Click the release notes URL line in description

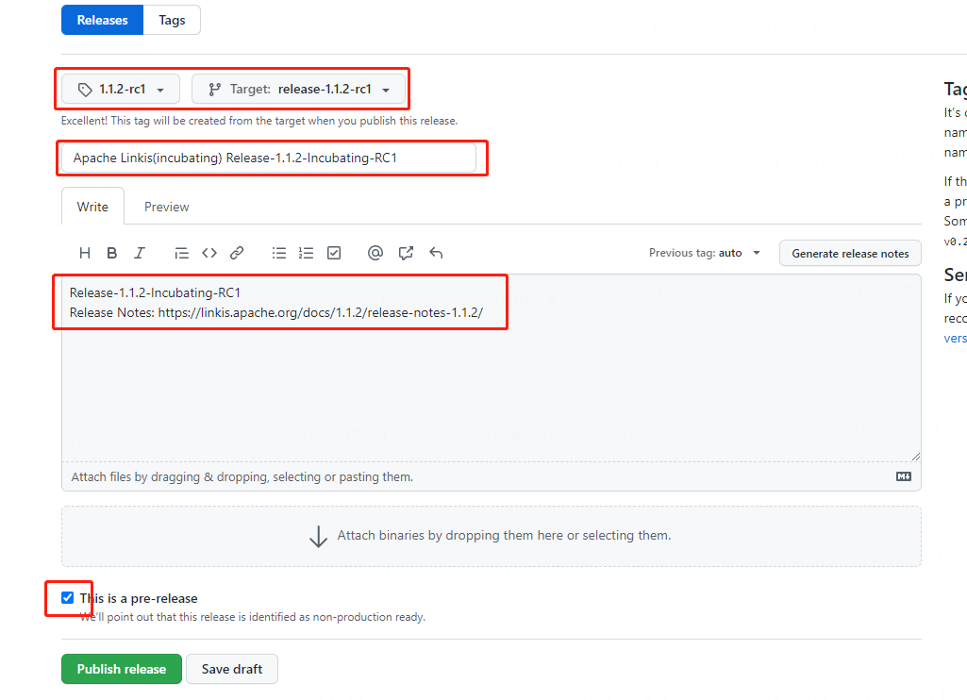tap(276, 312)
